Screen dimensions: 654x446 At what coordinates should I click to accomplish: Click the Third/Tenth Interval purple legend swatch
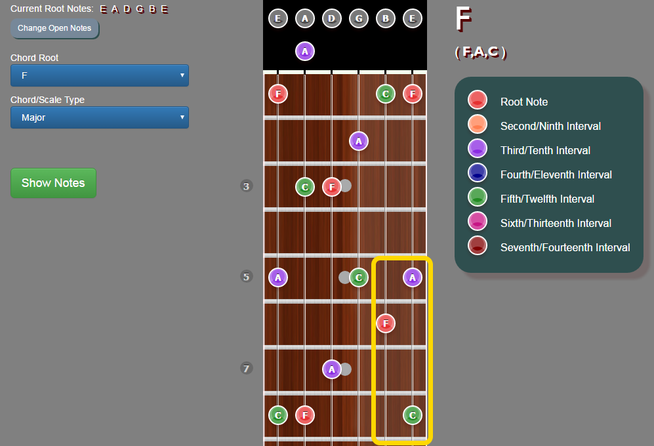(478, 149)
